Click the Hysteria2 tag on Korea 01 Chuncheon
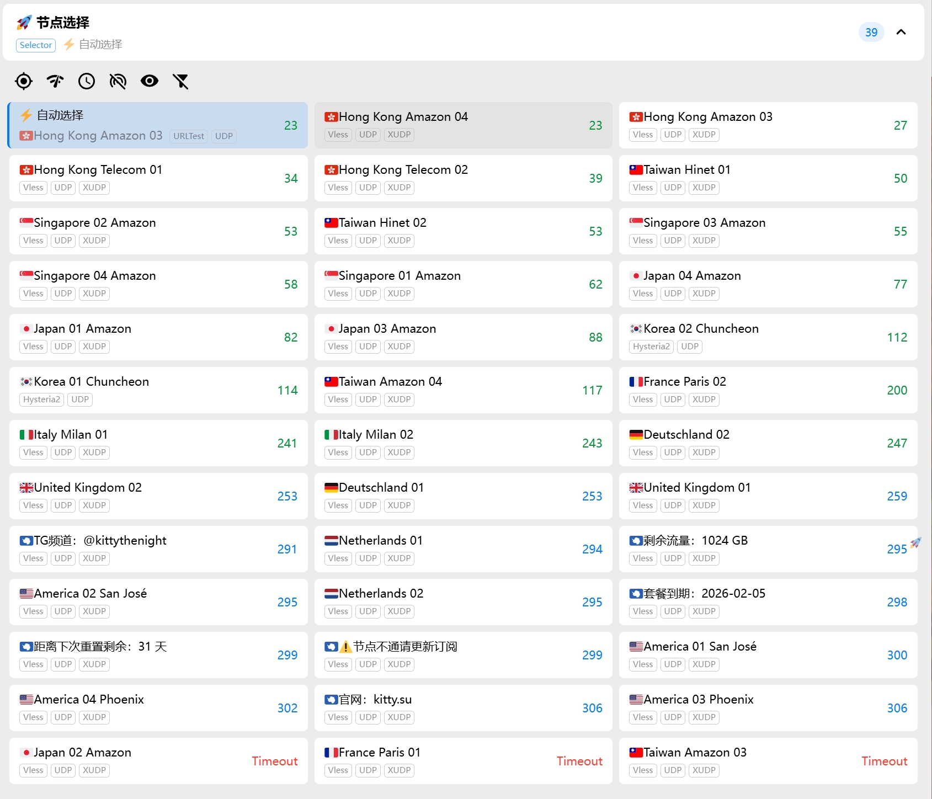This screenshot has width=932, height=799. (42, 399)
